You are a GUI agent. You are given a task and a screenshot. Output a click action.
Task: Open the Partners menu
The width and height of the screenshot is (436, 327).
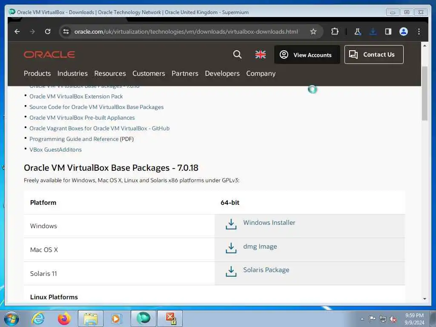click(185, 73)
